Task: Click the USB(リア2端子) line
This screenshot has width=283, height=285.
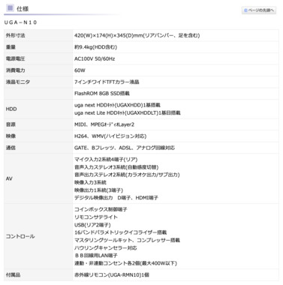Action: point(92,225)
